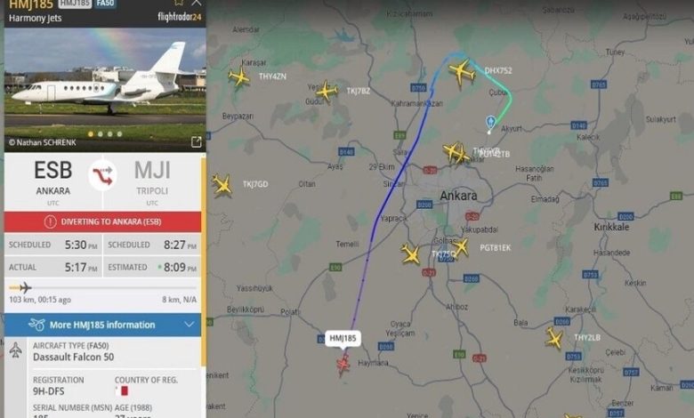
Task: Select the PGT81EK aircraft icon
Action: point(461,247)
